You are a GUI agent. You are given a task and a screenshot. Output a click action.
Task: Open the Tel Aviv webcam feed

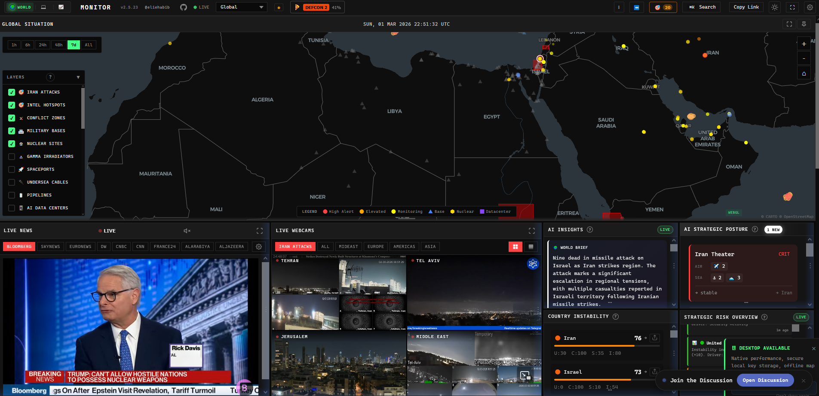coord(474,293)
